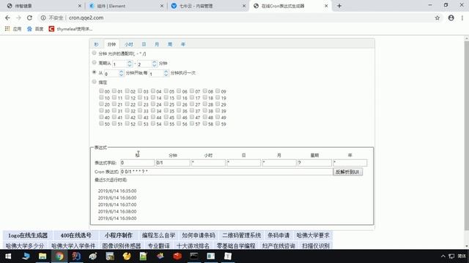This screenshot has width=469, height=263.
Task: Open the thymeleaf bookmark
Action: tap(70, 28)
